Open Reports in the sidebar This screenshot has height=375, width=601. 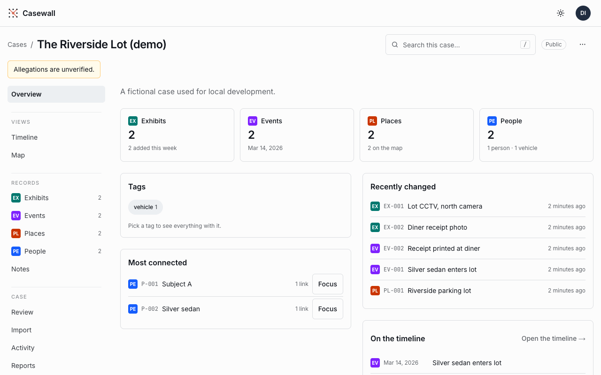click(56, 366)
